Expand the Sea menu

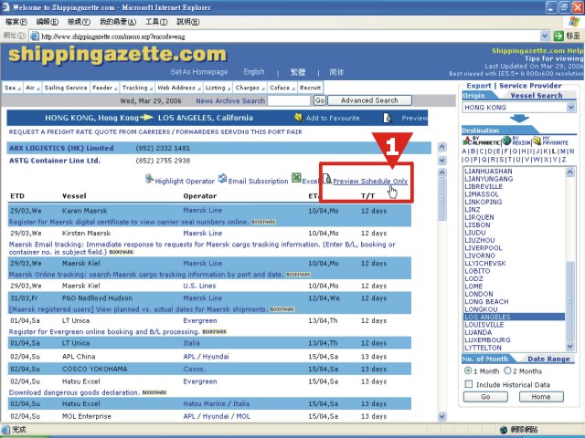point(12,88)
